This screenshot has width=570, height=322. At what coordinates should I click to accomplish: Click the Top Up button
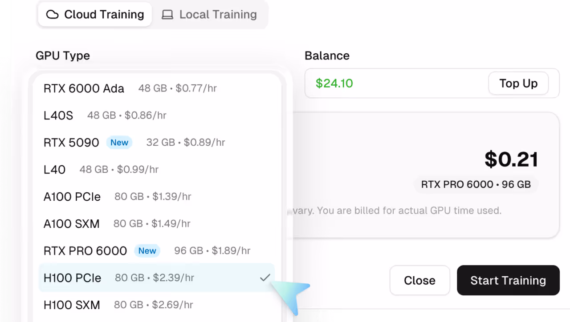518,83
